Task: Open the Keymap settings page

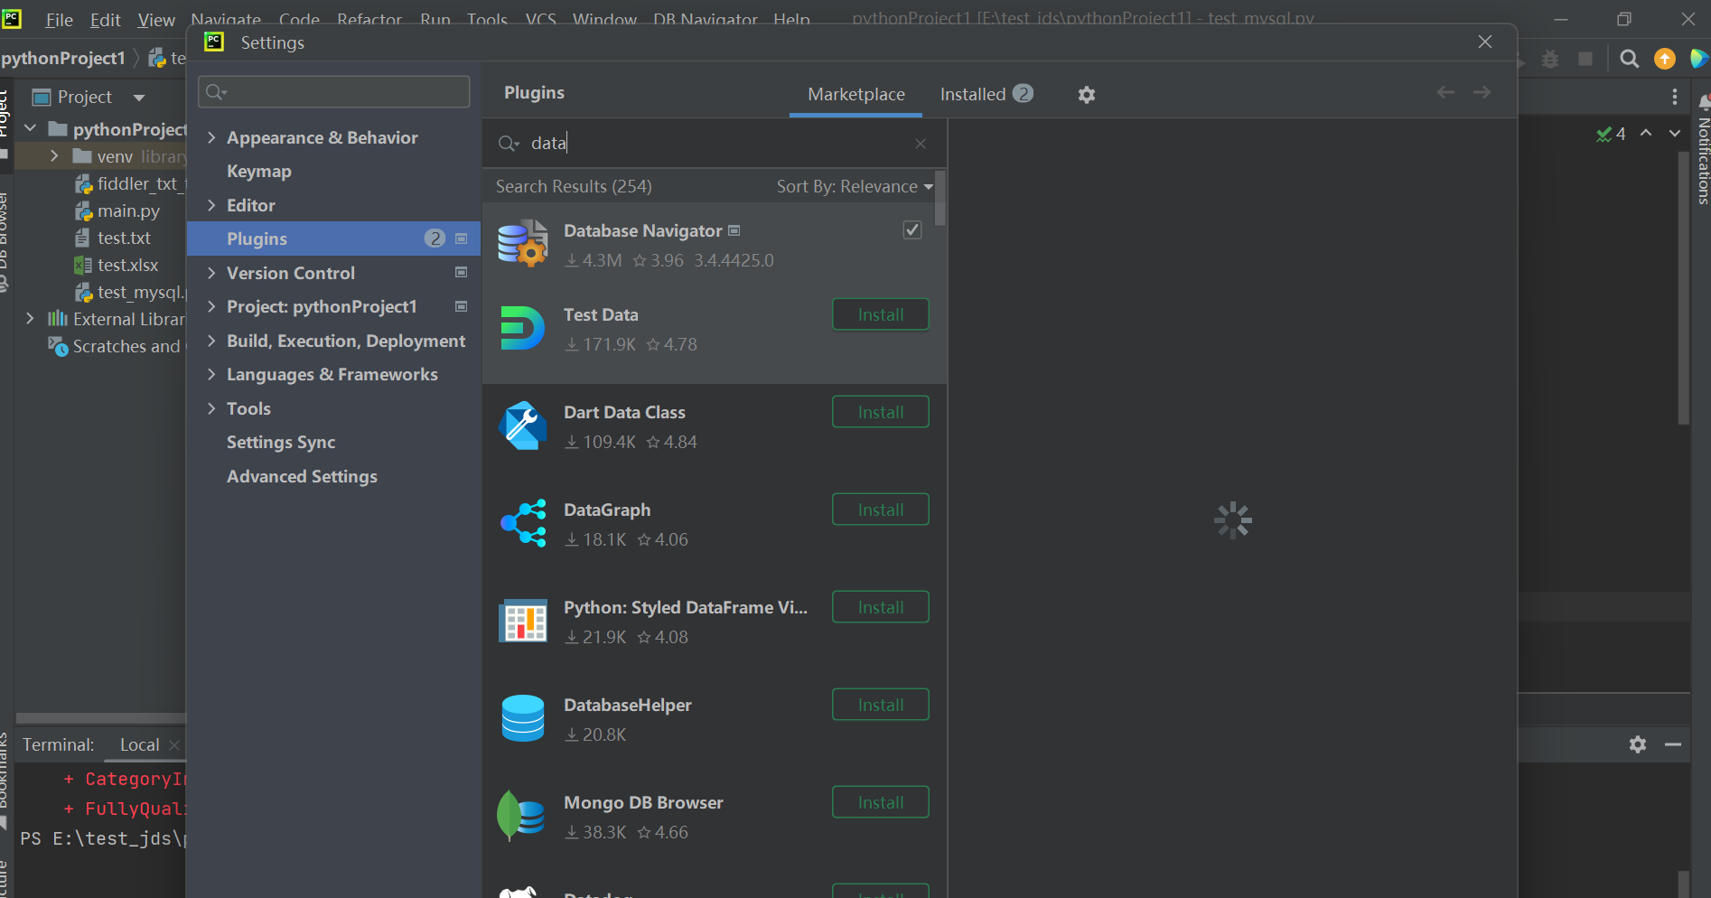Action: (259, 172)
